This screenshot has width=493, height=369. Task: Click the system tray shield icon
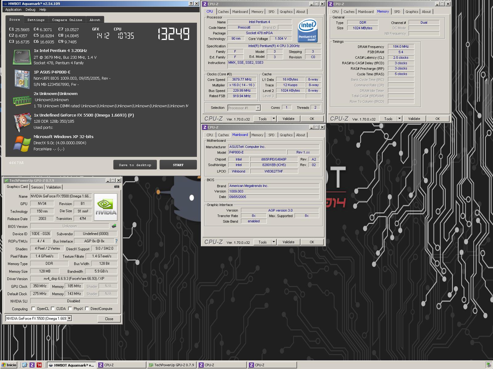click(x=489, y=365)
